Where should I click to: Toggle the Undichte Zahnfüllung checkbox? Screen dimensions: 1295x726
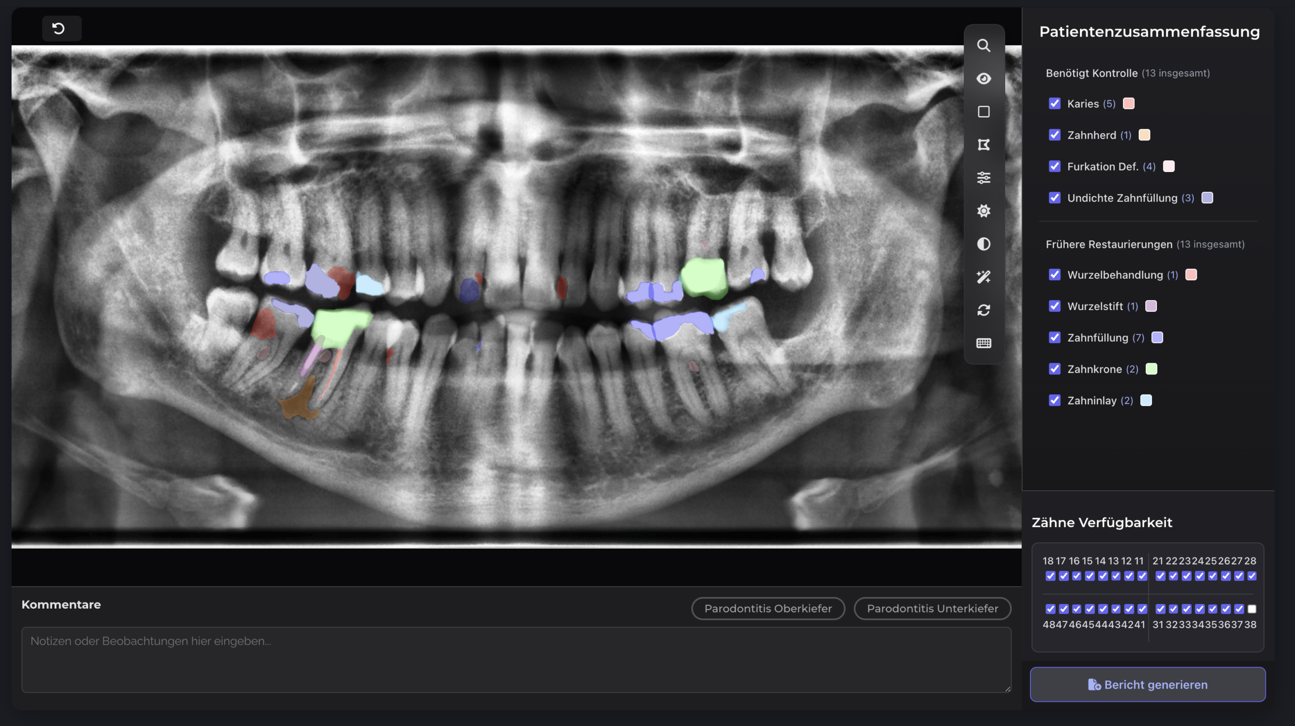(1055, 198)
